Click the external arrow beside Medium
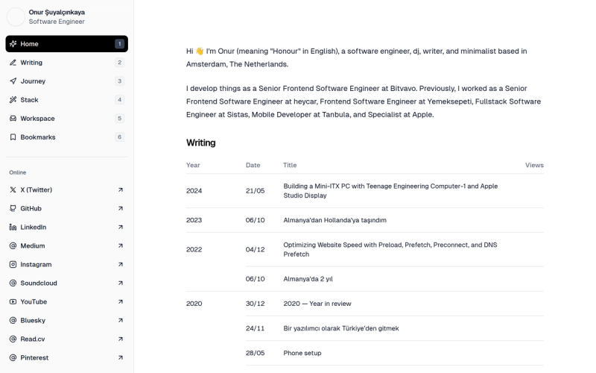The width and height of the screenshot is (596, 373). point(121,245)
